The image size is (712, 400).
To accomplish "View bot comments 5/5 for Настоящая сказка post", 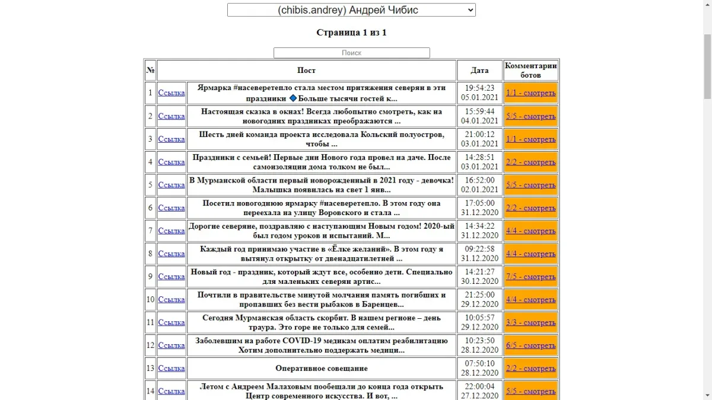I will click(x=530, y=116).
